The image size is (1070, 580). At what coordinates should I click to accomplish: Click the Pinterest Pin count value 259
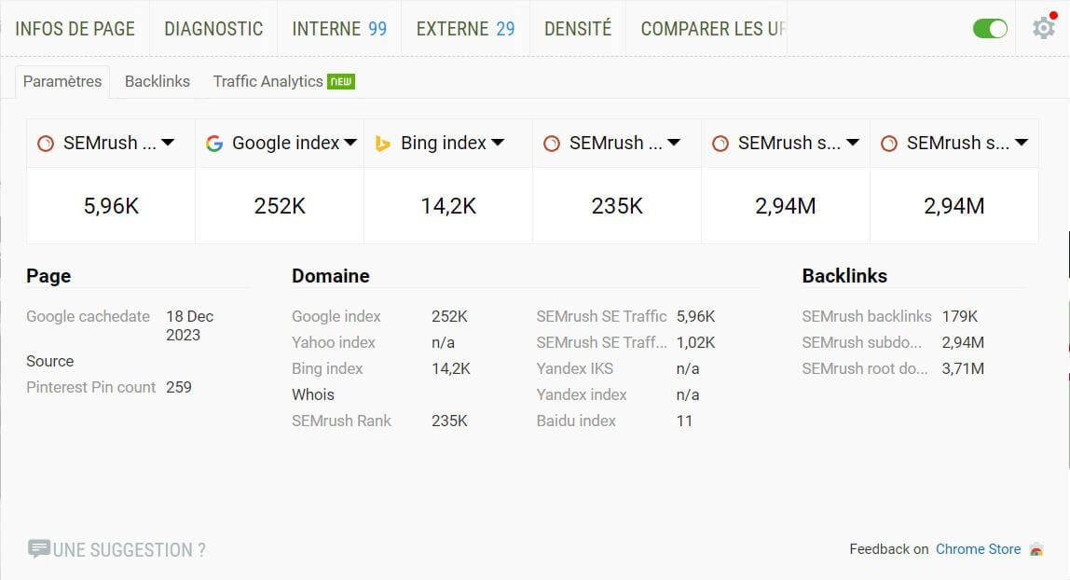click(x=179, y=387)
